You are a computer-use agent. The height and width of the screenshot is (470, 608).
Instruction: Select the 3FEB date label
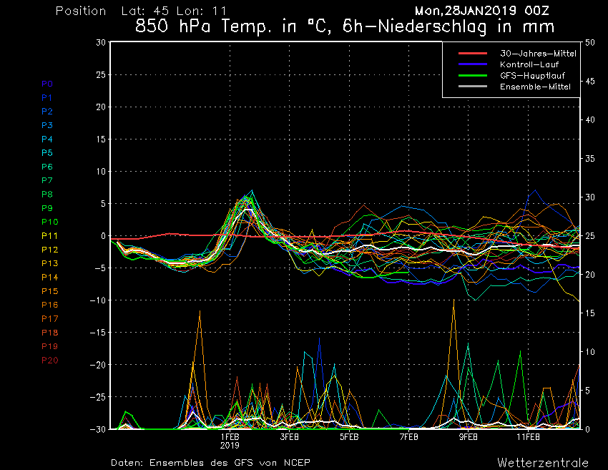tap(290, 437)
